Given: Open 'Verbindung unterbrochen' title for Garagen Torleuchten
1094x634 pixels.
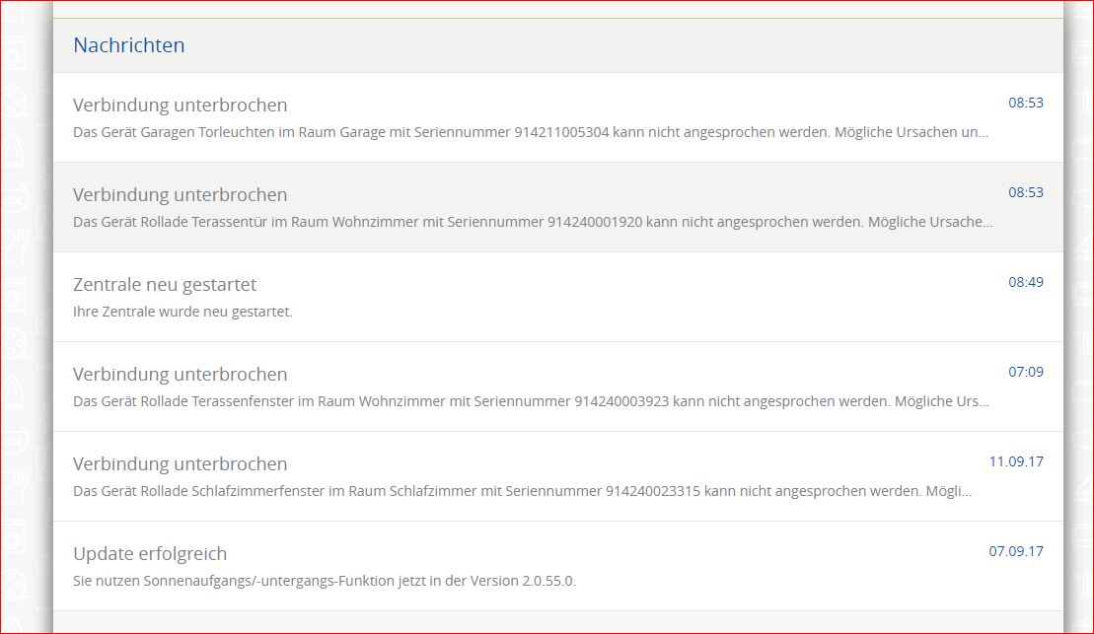Looking at the screenshot, I should click(180, 106).
